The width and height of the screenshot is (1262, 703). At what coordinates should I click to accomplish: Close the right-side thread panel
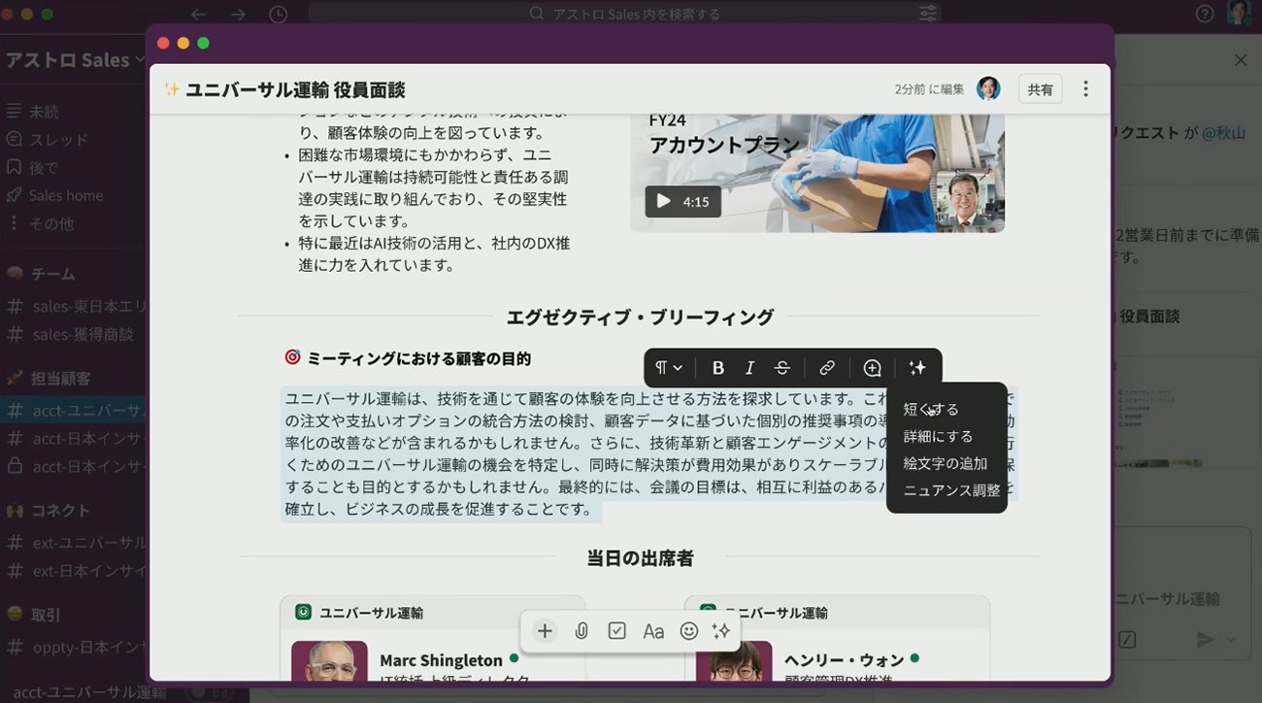click(1240, 60)
